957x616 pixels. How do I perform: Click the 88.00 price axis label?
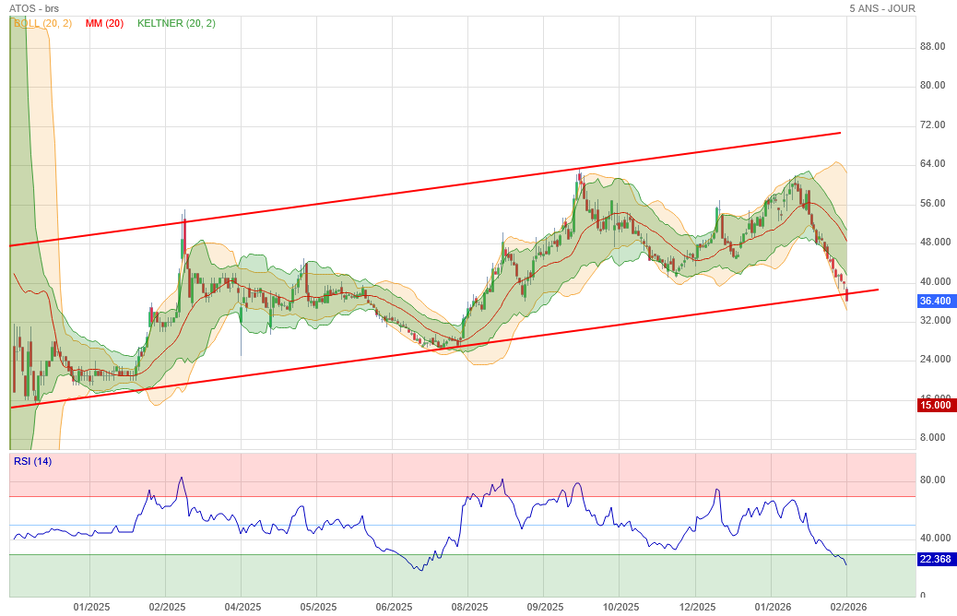click(933, 47)
